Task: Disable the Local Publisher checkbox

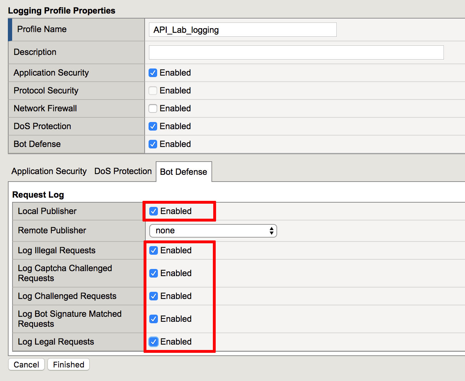Action: [154, 211]
